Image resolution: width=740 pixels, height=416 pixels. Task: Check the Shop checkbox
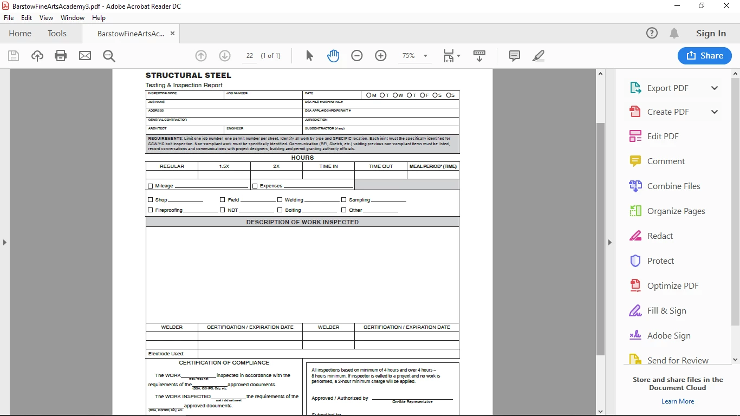click(151, 200)
